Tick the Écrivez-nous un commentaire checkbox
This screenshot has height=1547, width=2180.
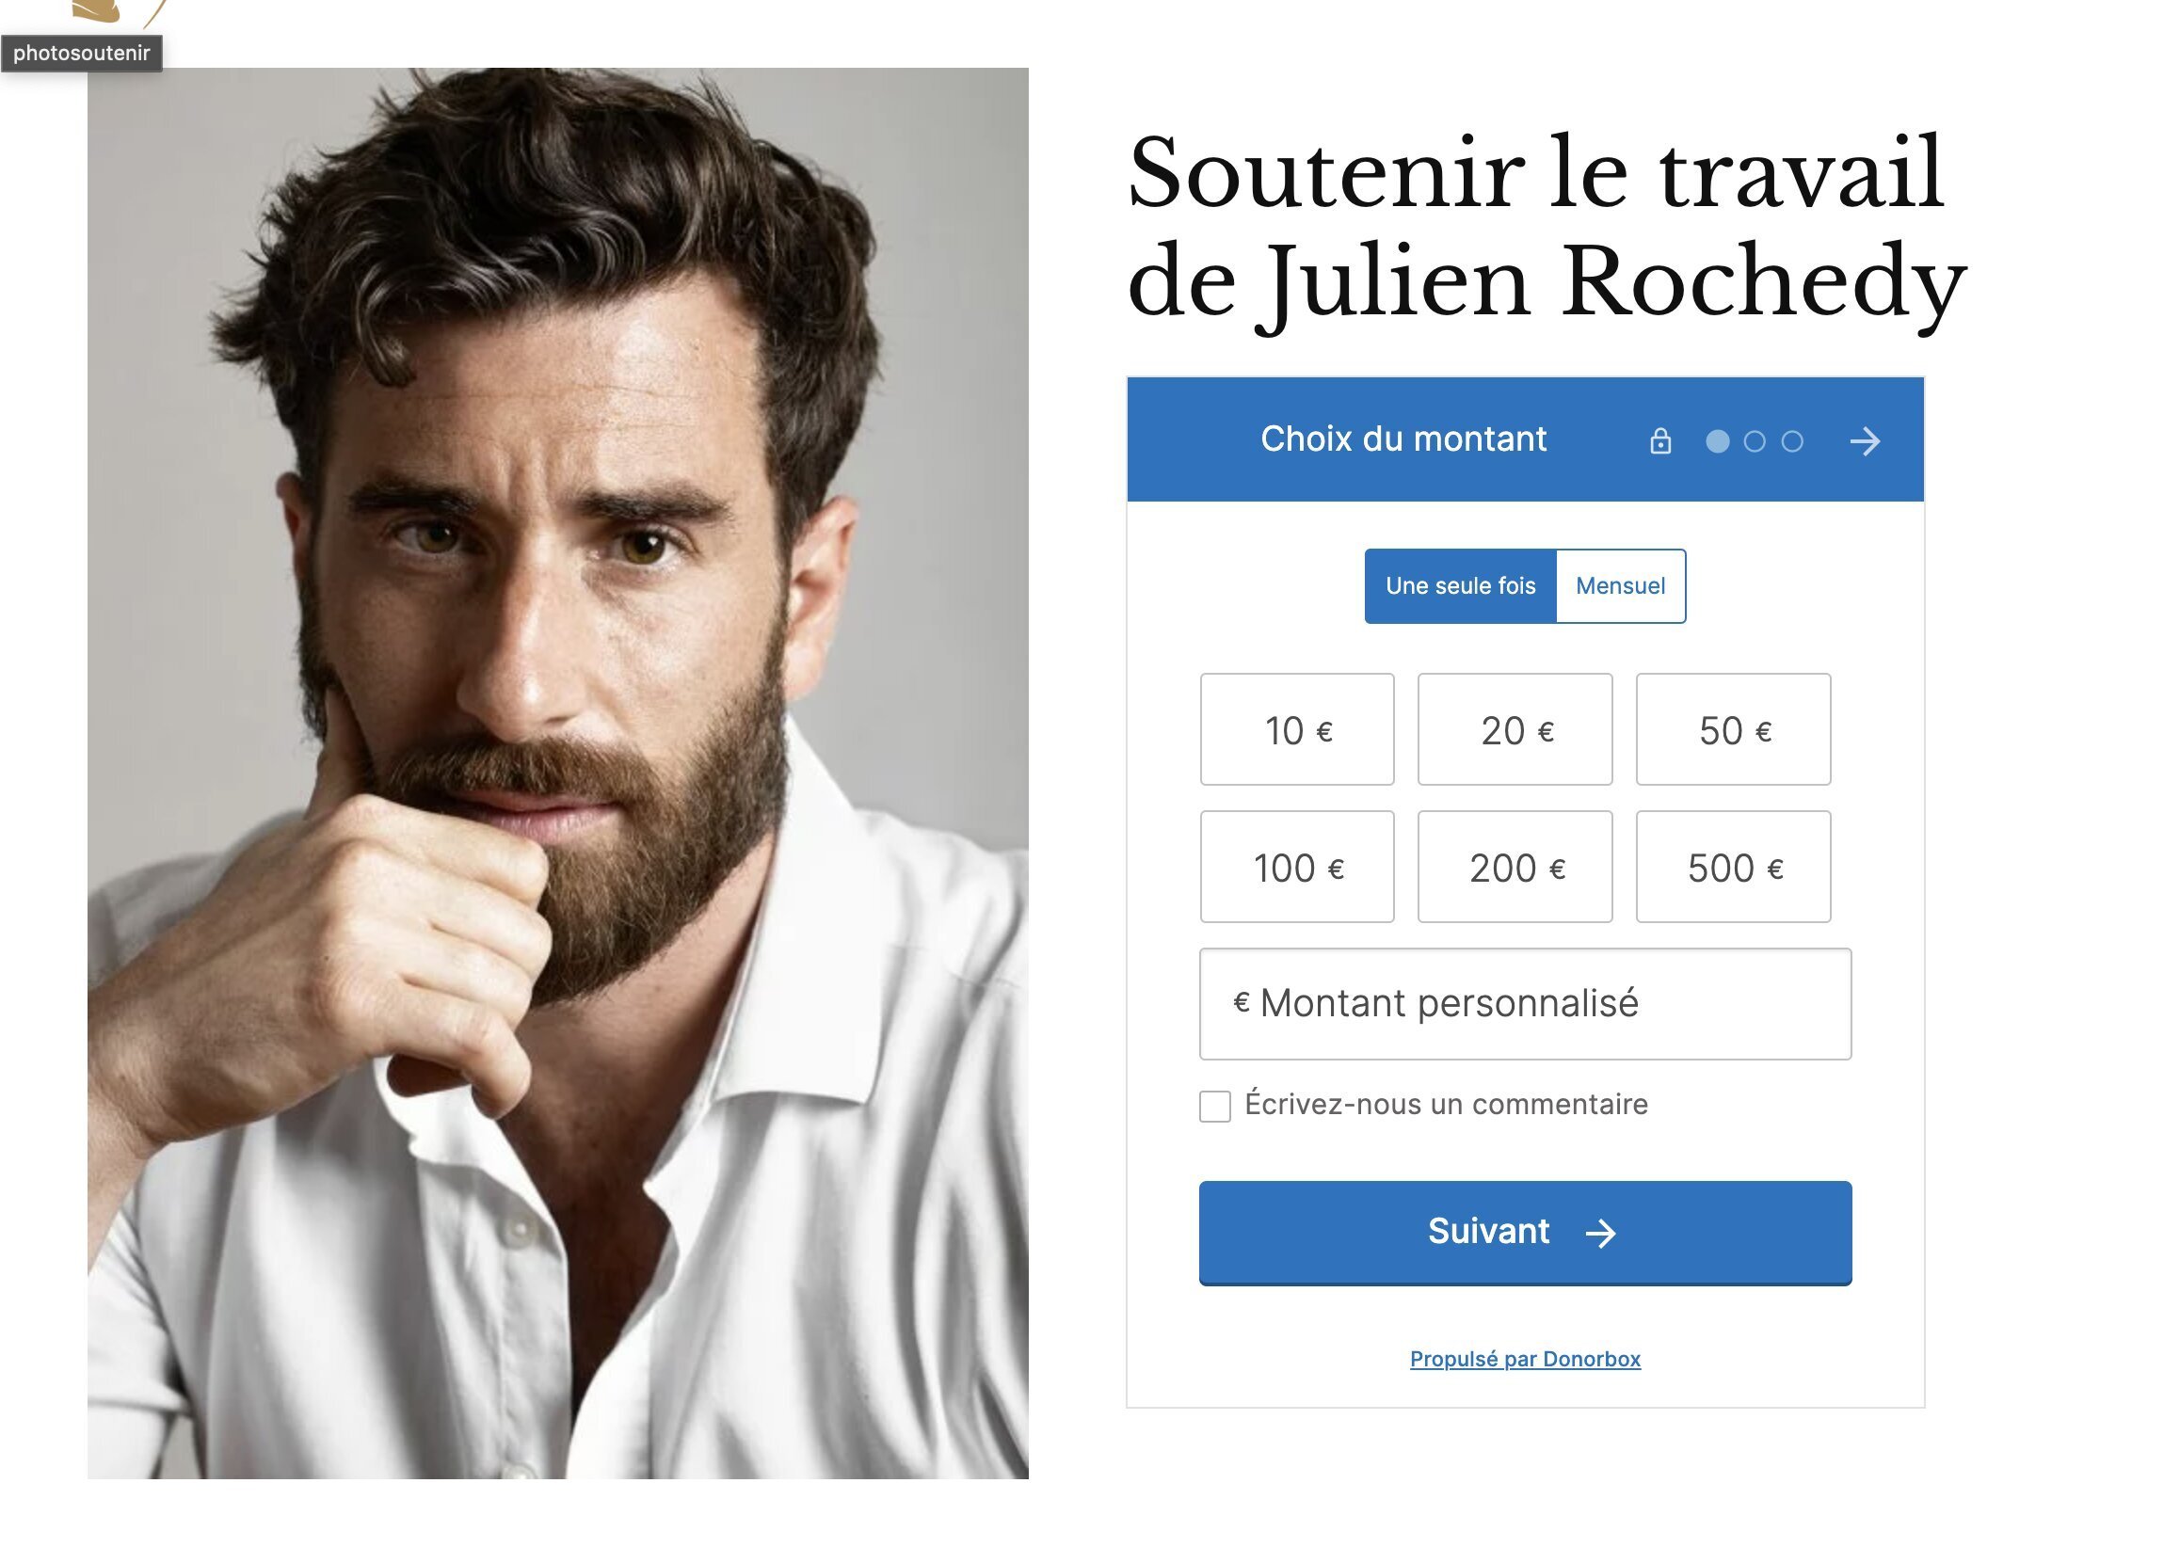1215,1106
